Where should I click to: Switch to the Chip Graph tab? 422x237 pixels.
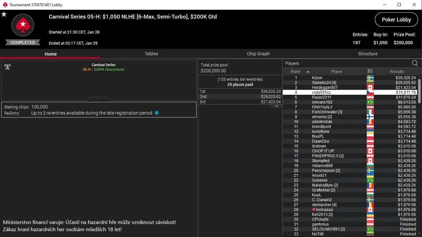[258, 53]
